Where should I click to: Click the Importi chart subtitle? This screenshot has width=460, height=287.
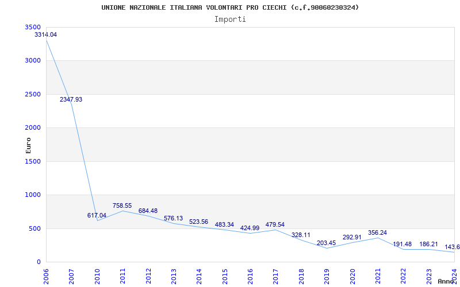point(230,20)
